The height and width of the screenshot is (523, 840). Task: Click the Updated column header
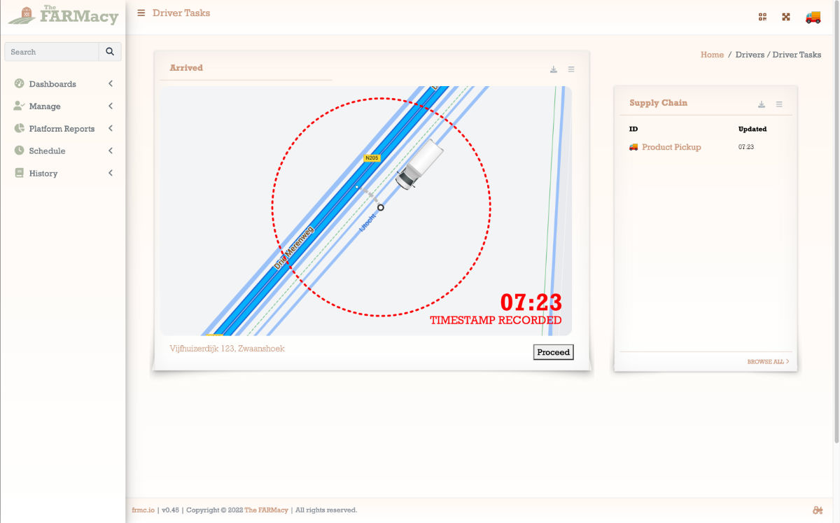752,129
